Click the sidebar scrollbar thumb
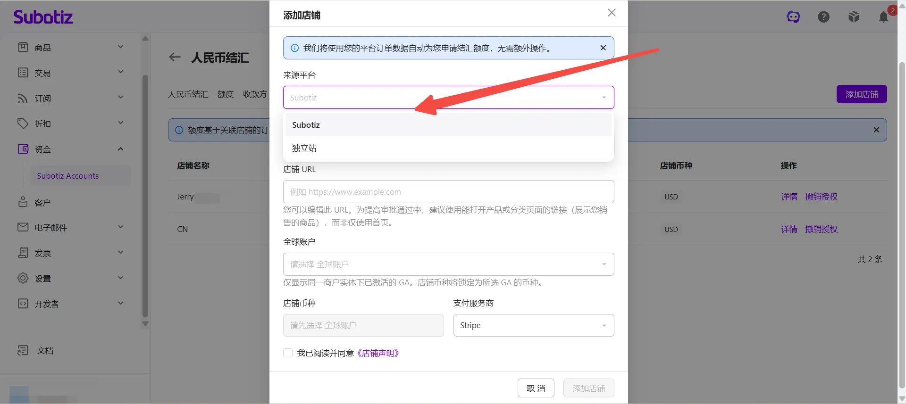The height and width of the screenshot is (404, 906). (145, 196)
